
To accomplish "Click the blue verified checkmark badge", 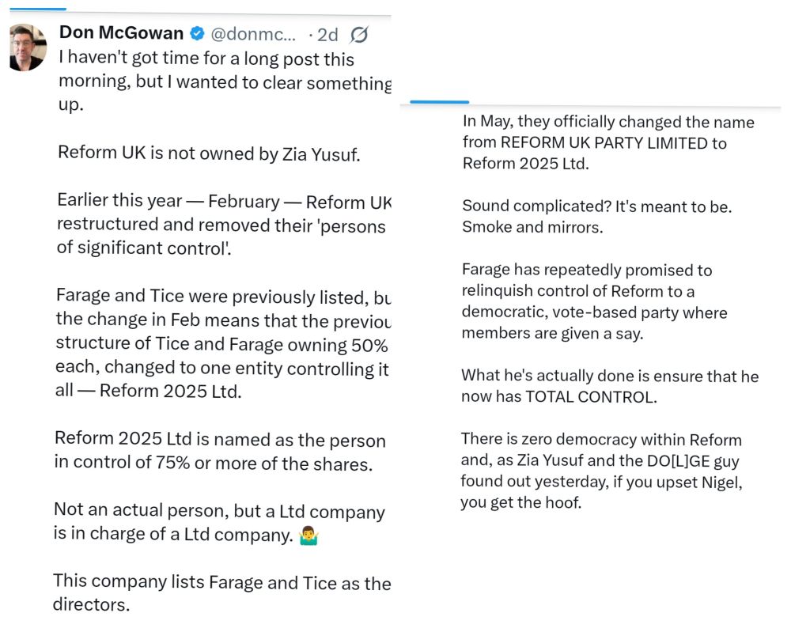I will pos(197,34).
